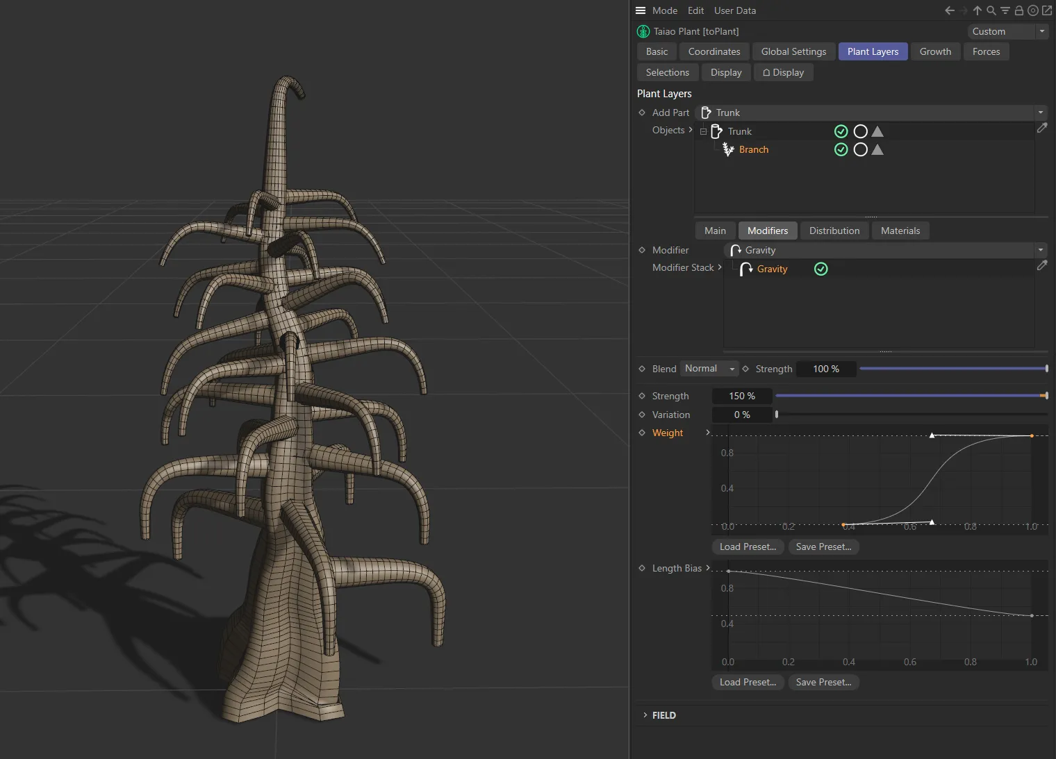Click the Load Preset button under Weight curve
Screen dimensions: 1056x759
point(748,547)
